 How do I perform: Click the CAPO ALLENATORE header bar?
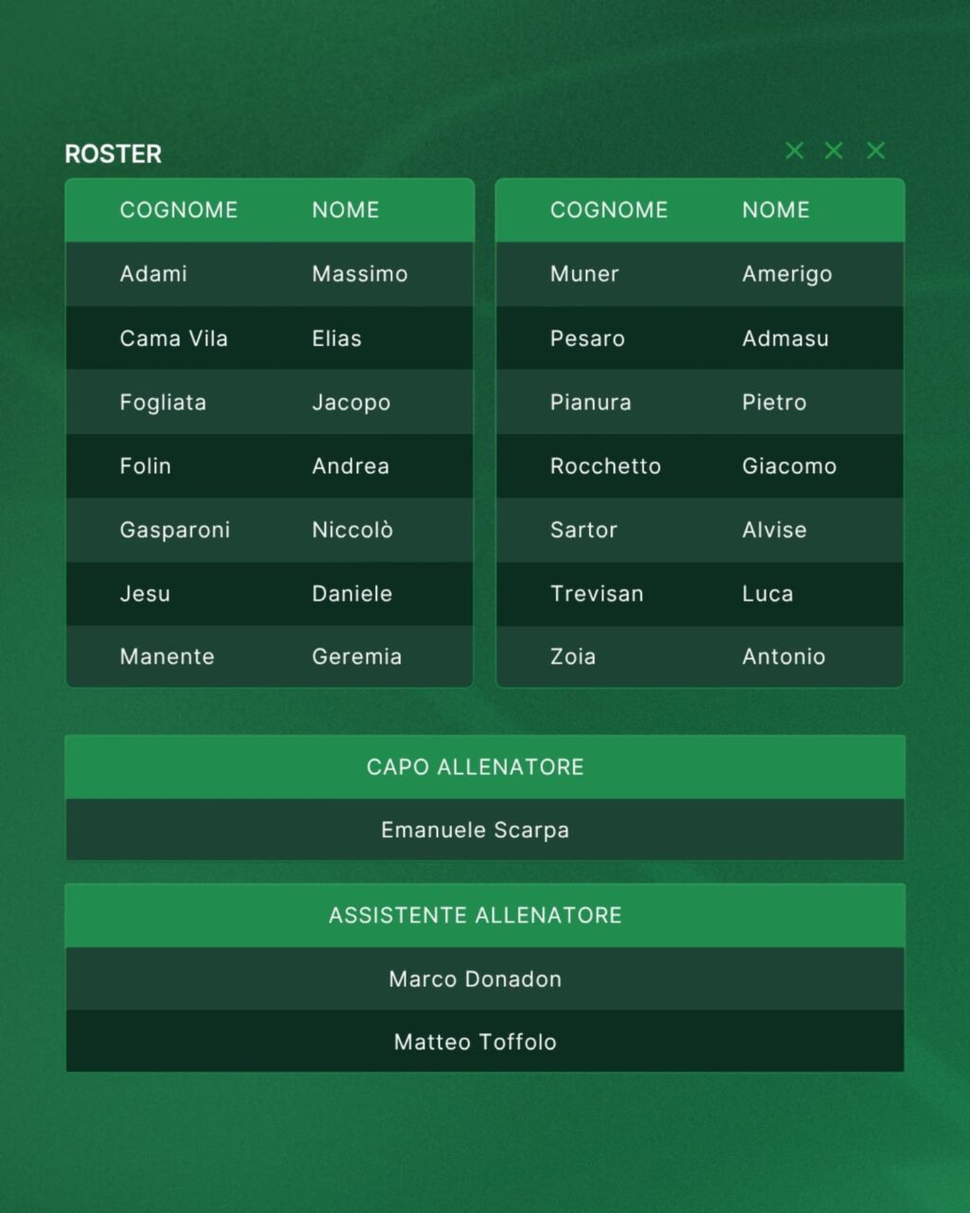485,767
